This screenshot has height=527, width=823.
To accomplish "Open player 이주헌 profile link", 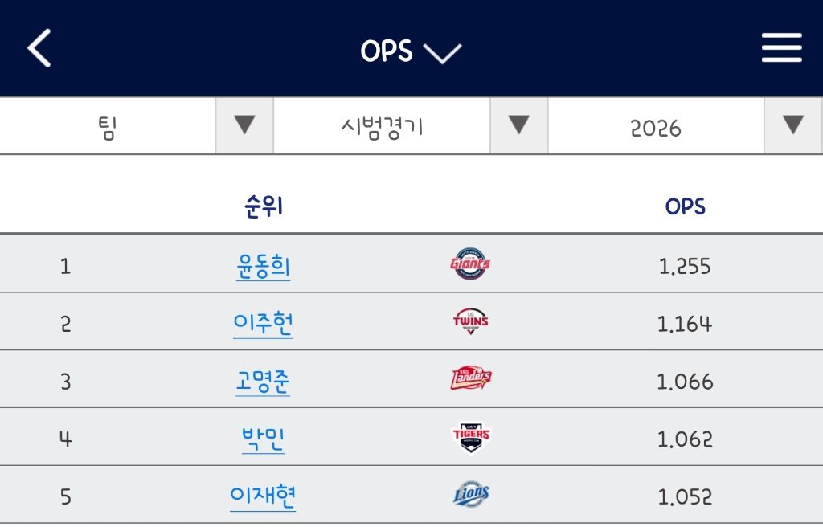I will coord(263,324).
